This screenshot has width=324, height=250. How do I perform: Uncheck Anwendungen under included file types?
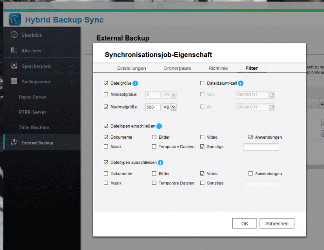(250, 137)
